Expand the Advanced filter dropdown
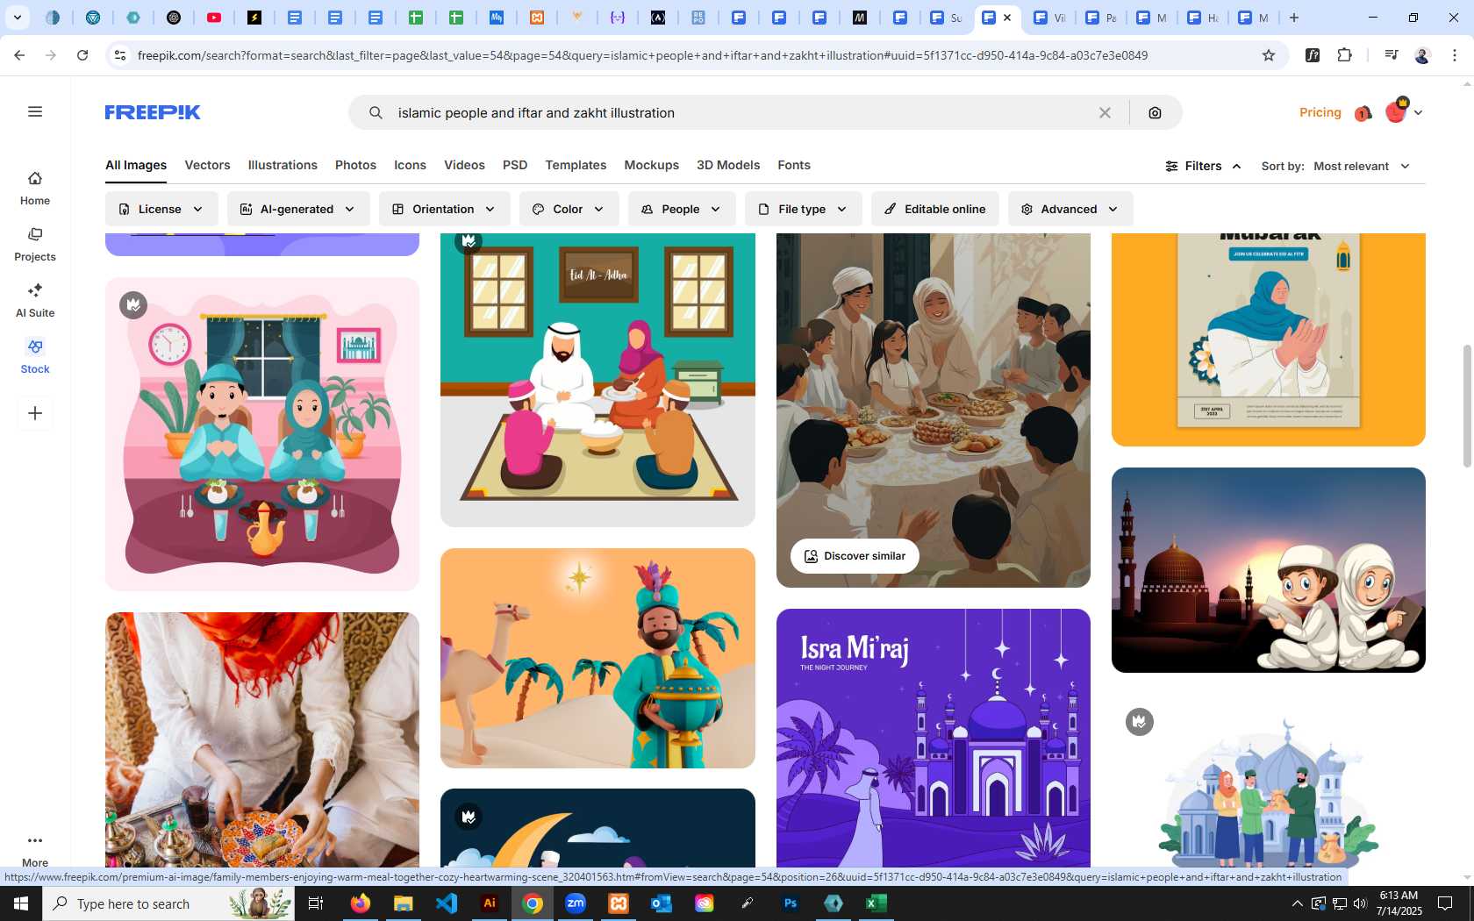1474x921 pixels. 1070,209
